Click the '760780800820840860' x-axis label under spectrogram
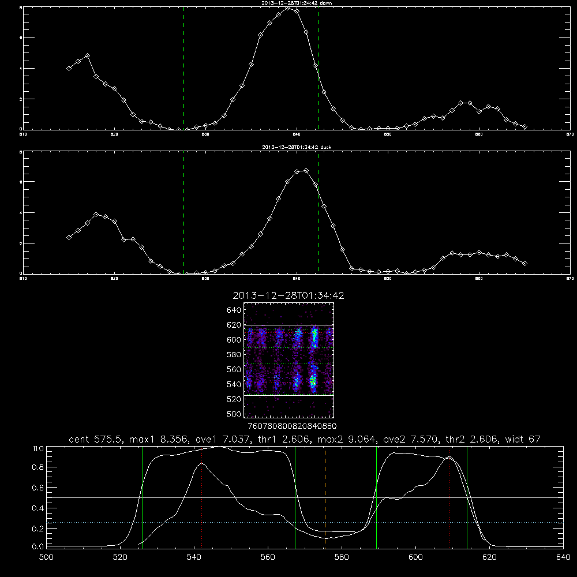577x577 pixels. pyautogui.click(x=292, y=426)
